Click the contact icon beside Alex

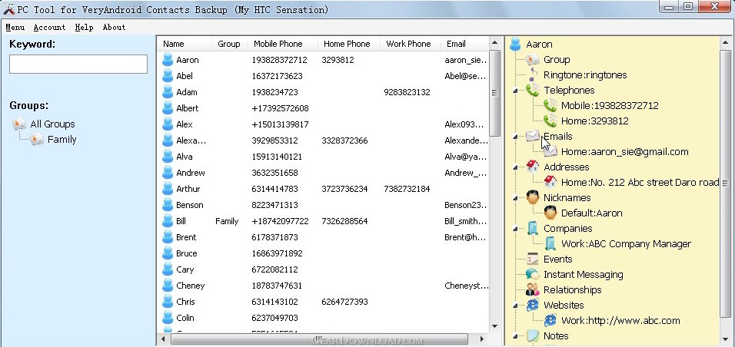[168, 124]
